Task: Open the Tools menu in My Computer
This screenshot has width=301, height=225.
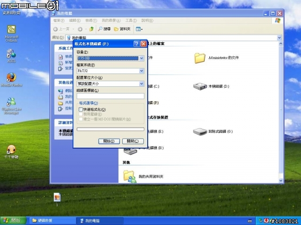Action: (131, 21)
